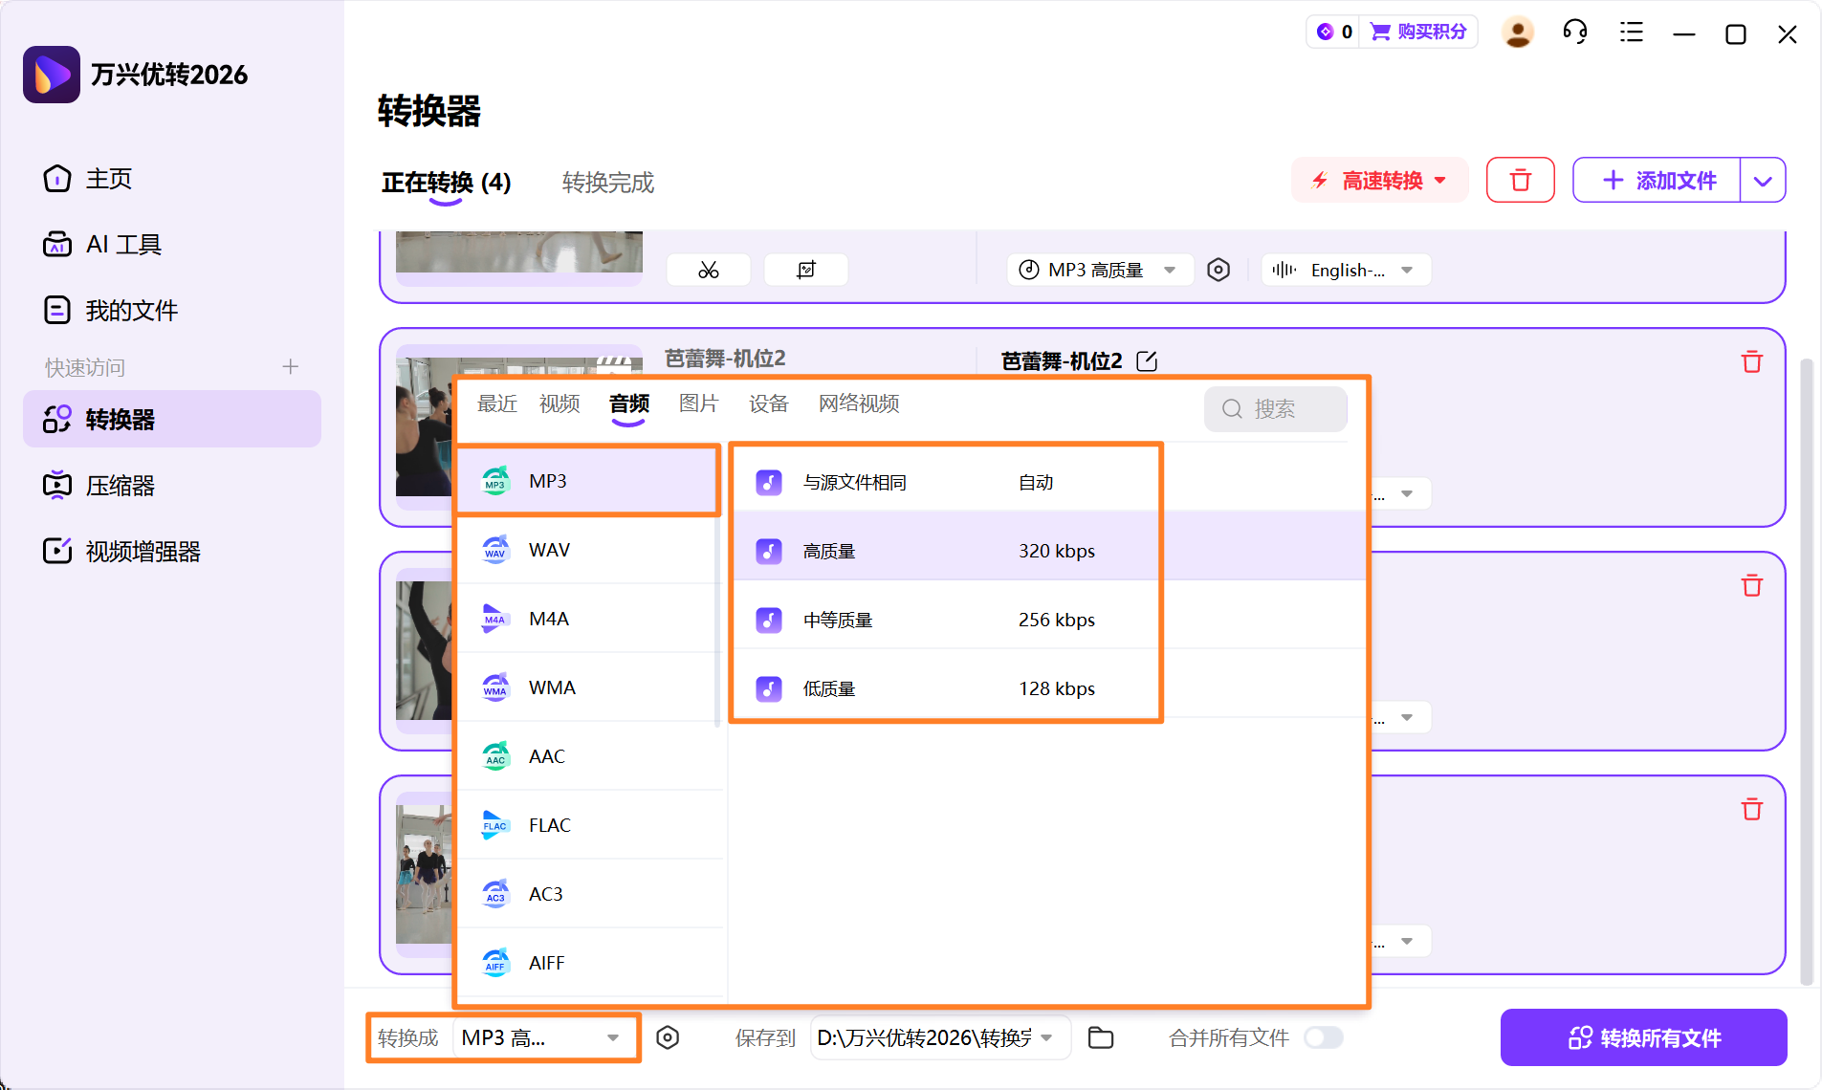Screen dimensions: 1822x1090
Task: Switch to the 转换完成 tab
Action: point(606,183)
